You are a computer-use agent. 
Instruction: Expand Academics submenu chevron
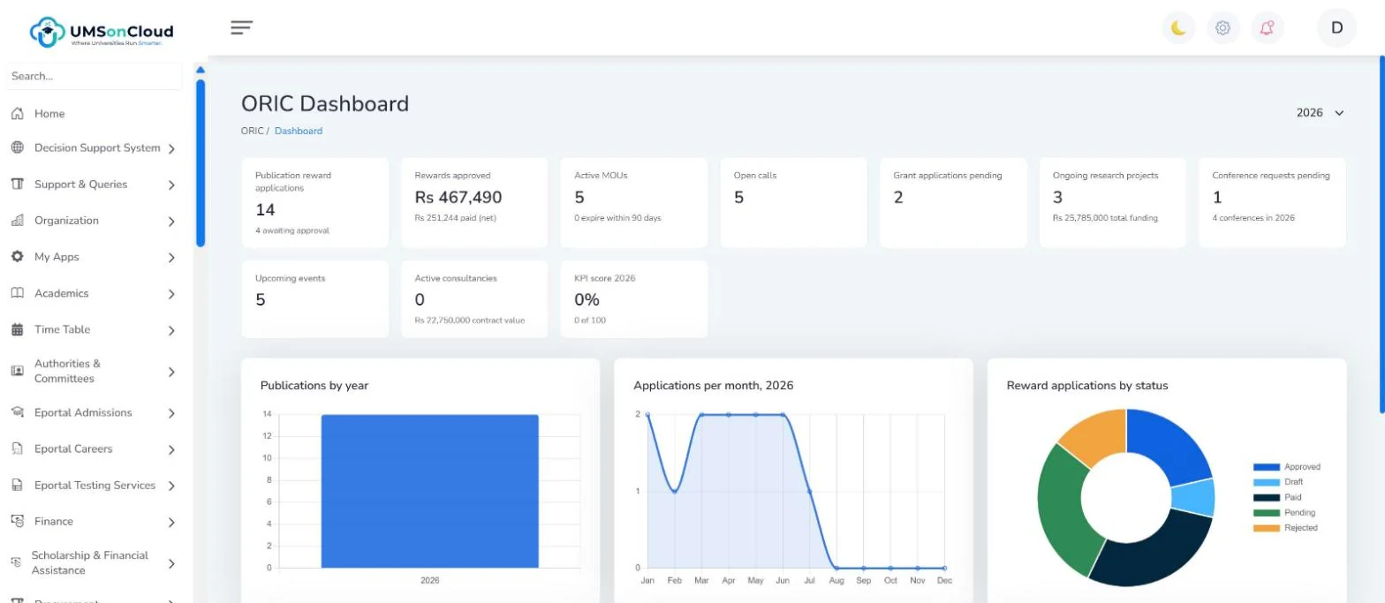click(171, 294)
